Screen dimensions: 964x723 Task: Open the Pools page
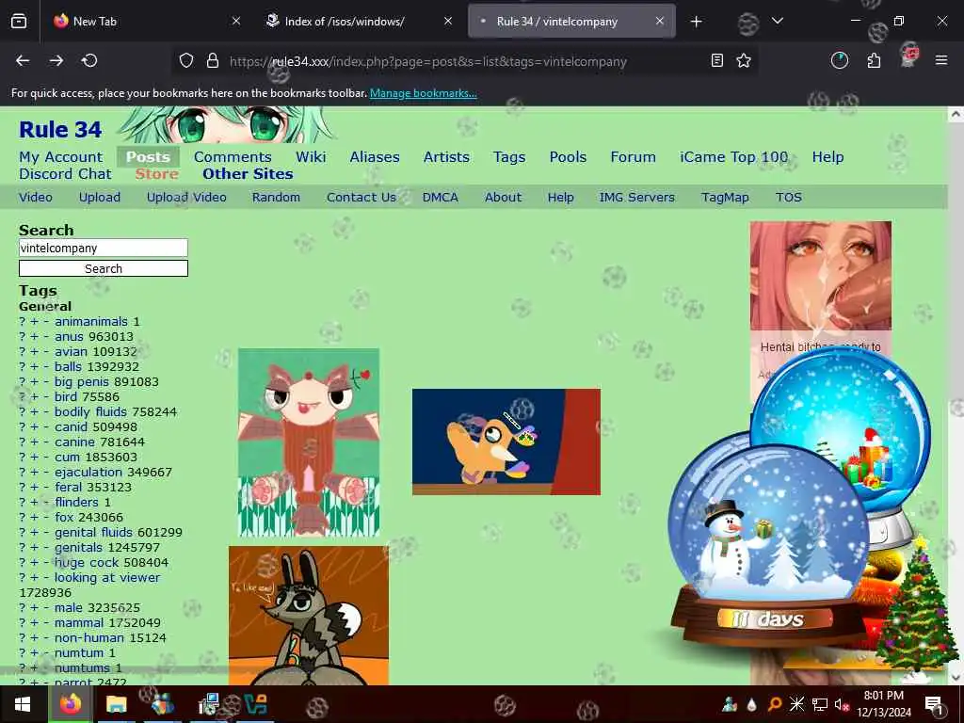(568, 157)
